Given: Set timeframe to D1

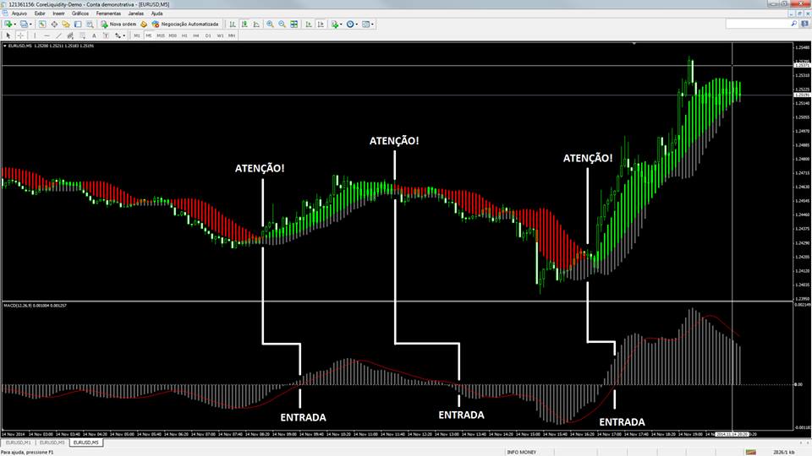Looking at the screenshot, I should [x=208, y=35].
